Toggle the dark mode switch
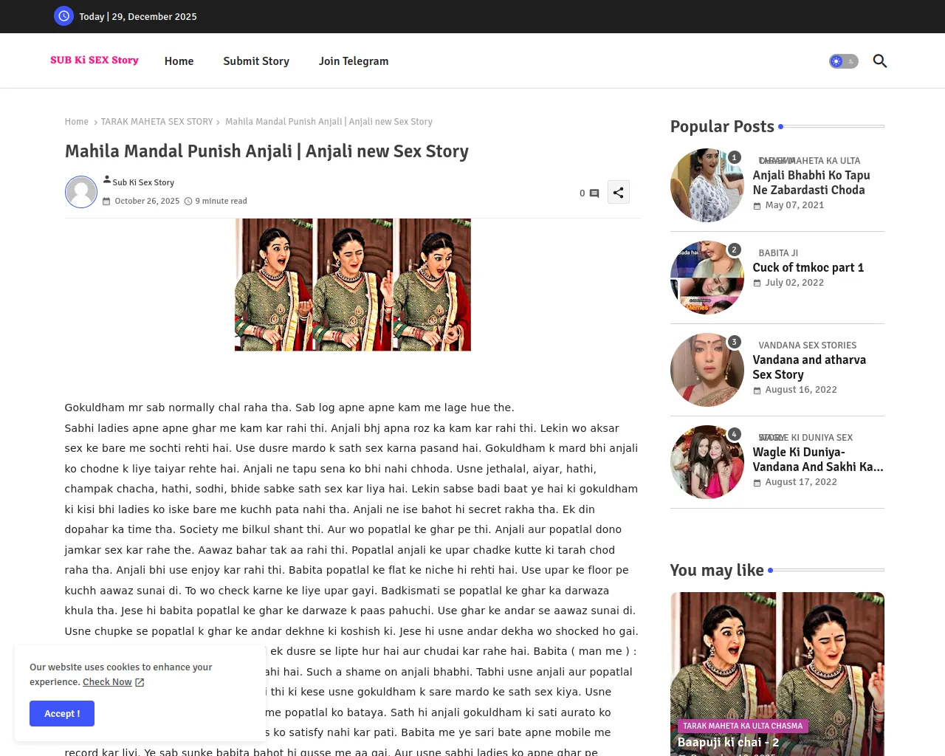 (x=843, y=61)
